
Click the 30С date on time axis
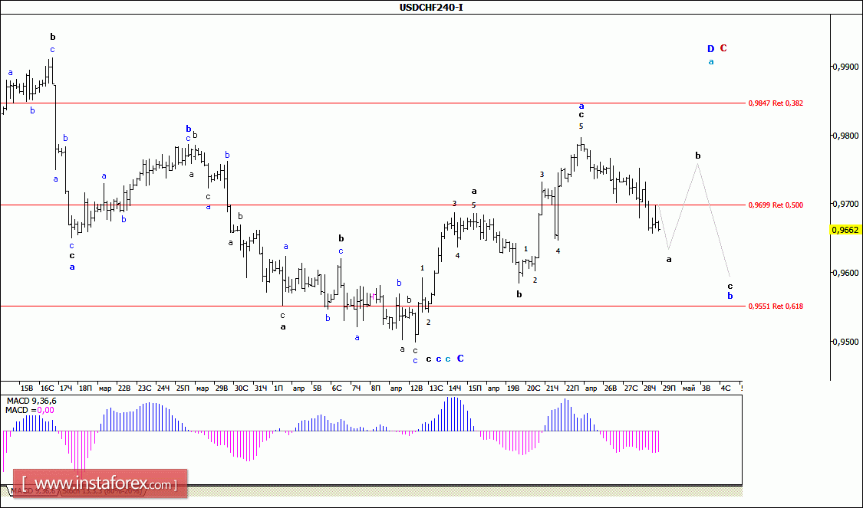pyautogui.click(x=241, y=388)
